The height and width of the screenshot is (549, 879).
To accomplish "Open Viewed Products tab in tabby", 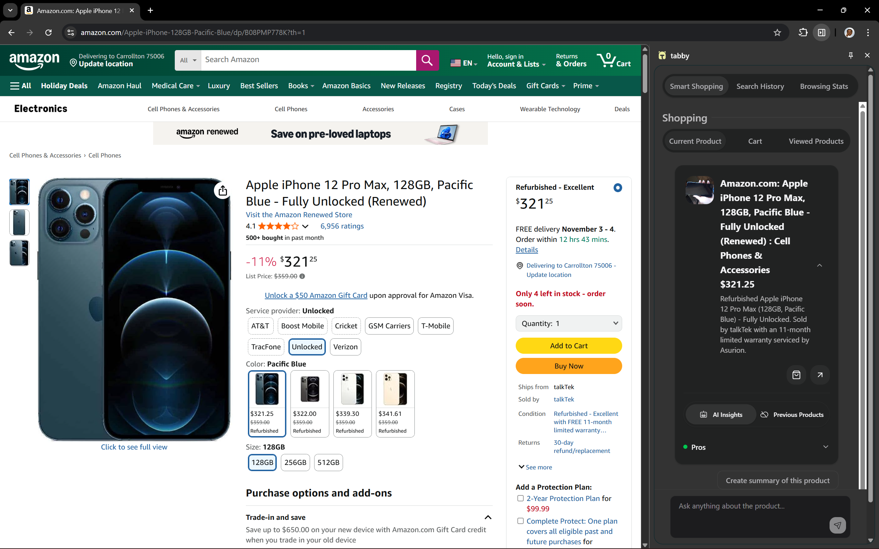I will point(816,141).
